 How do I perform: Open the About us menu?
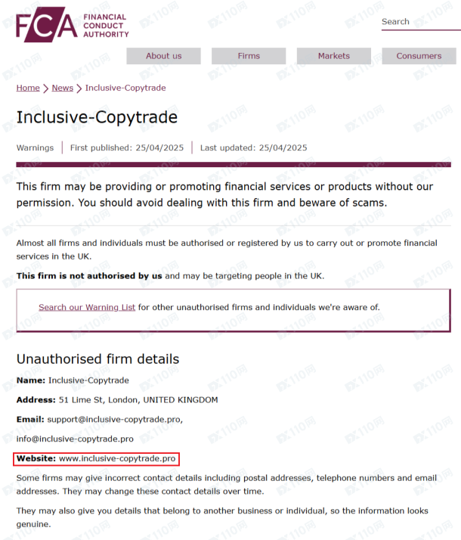click(164, 56)
